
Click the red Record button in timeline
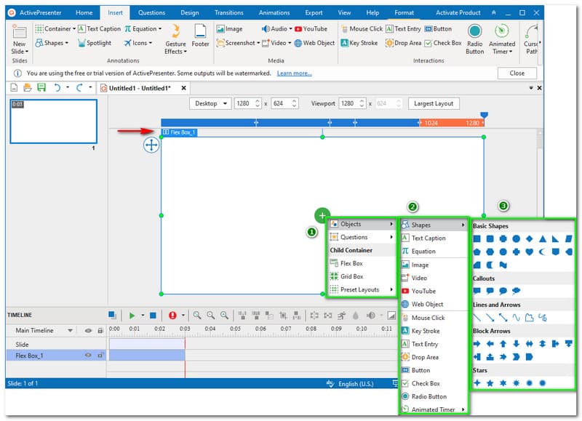[172, 316]
